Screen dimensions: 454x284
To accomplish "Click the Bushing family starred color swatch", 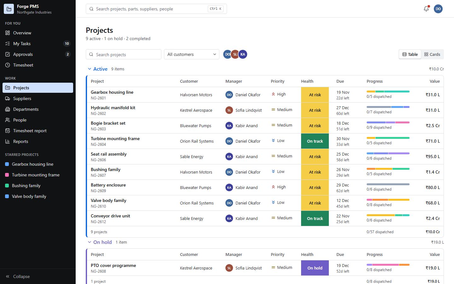I will [7, 186].
